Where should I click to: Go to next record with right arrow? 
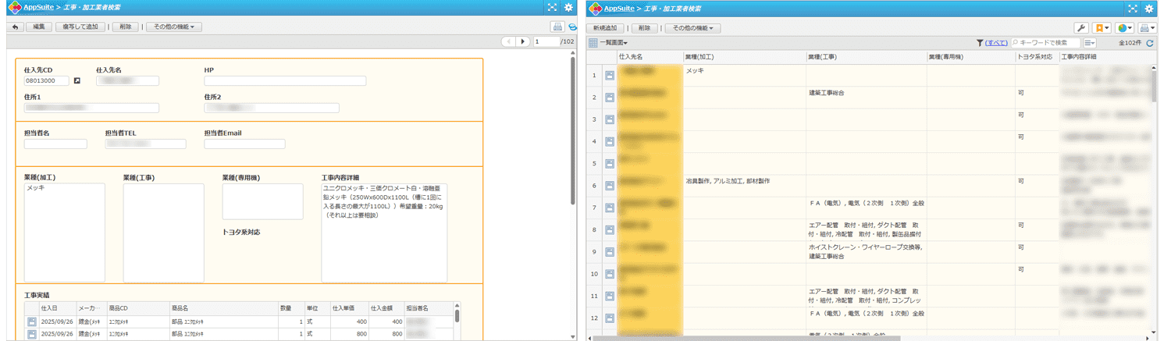(x=524, y=41)
